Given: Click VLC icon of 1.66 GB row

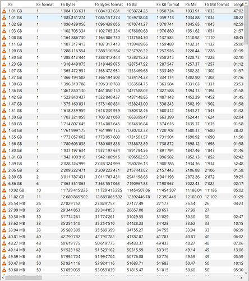Looking at the screenshot, I should click(4, 144).
